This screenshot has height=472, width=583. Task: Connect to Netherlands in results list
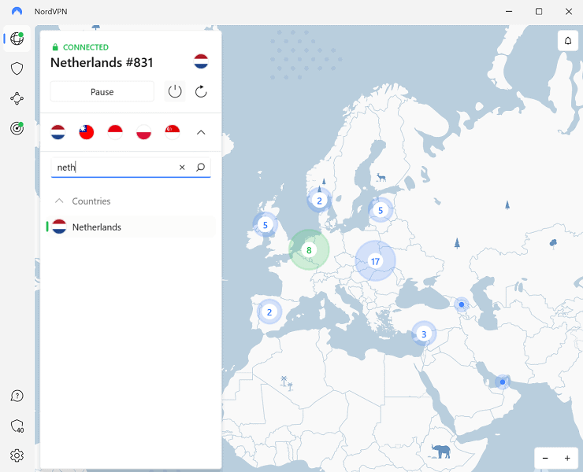tap(131, 227)
